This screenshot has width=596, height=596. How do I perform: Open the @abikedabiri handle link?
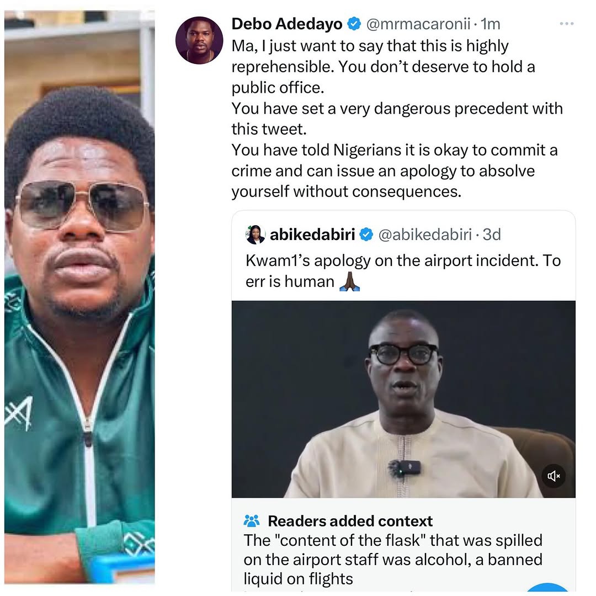[425, 235]
